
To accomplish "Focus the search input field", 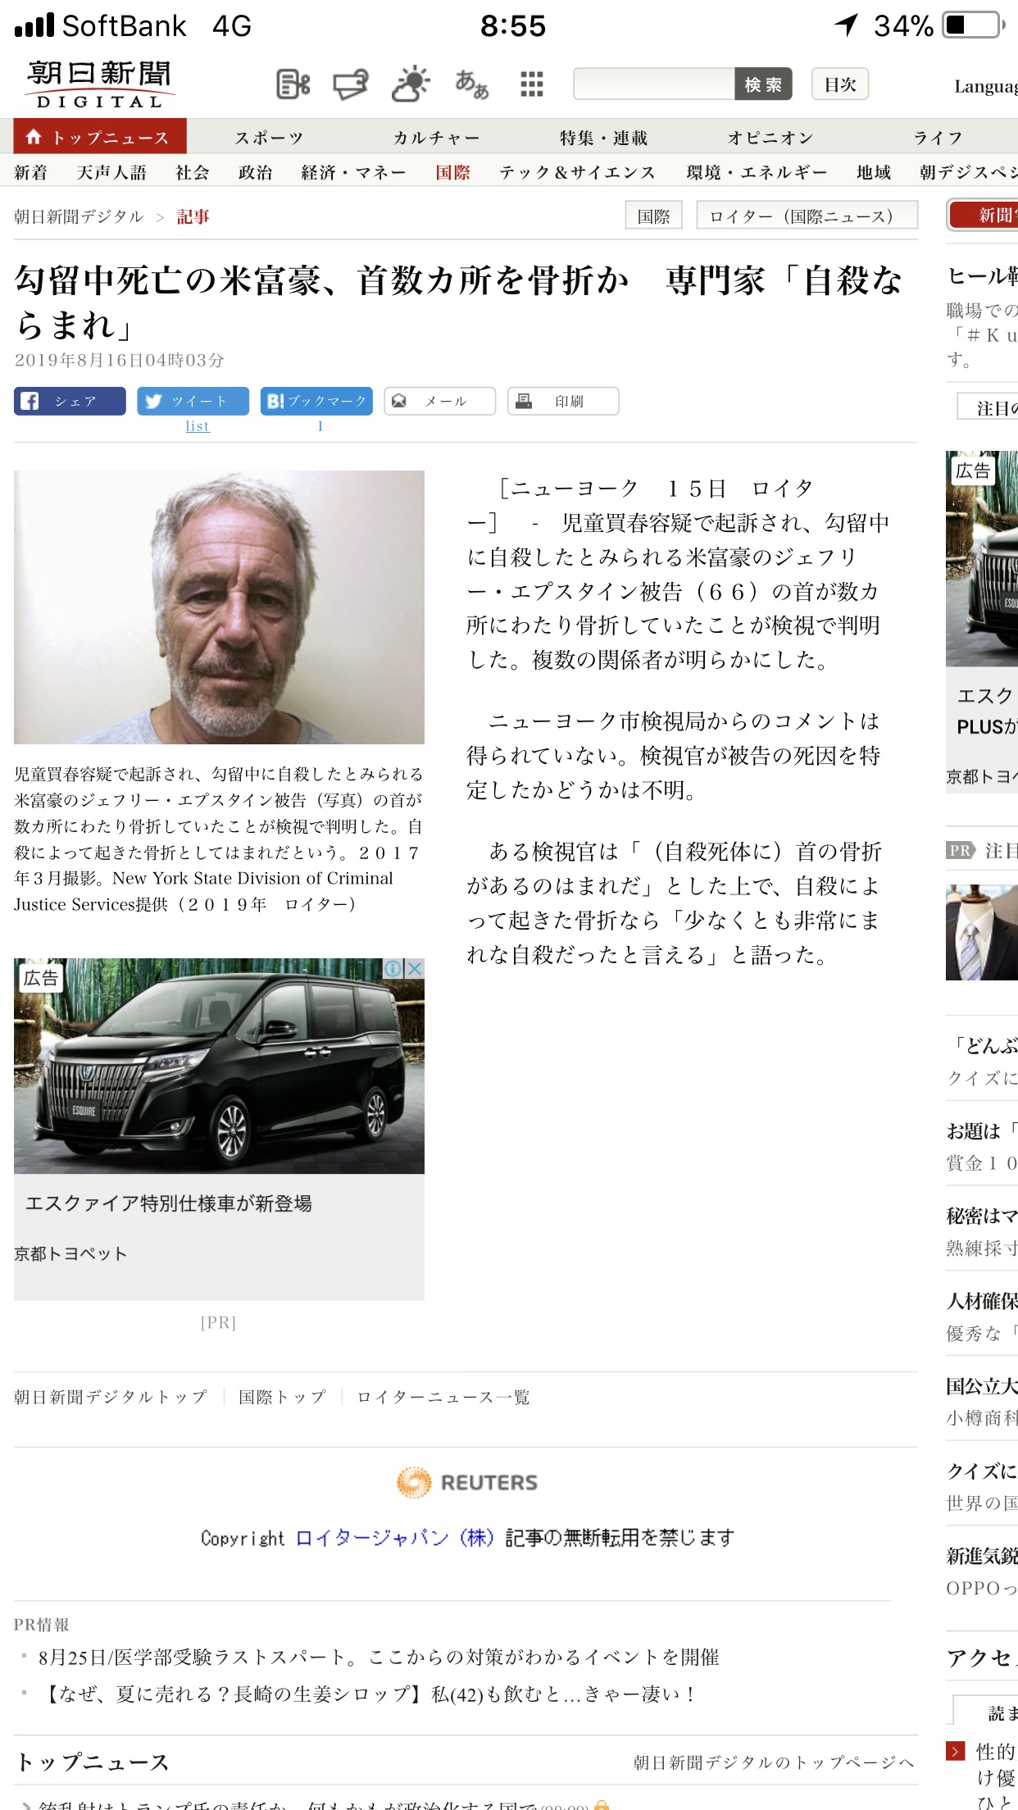I will (654, 84).
